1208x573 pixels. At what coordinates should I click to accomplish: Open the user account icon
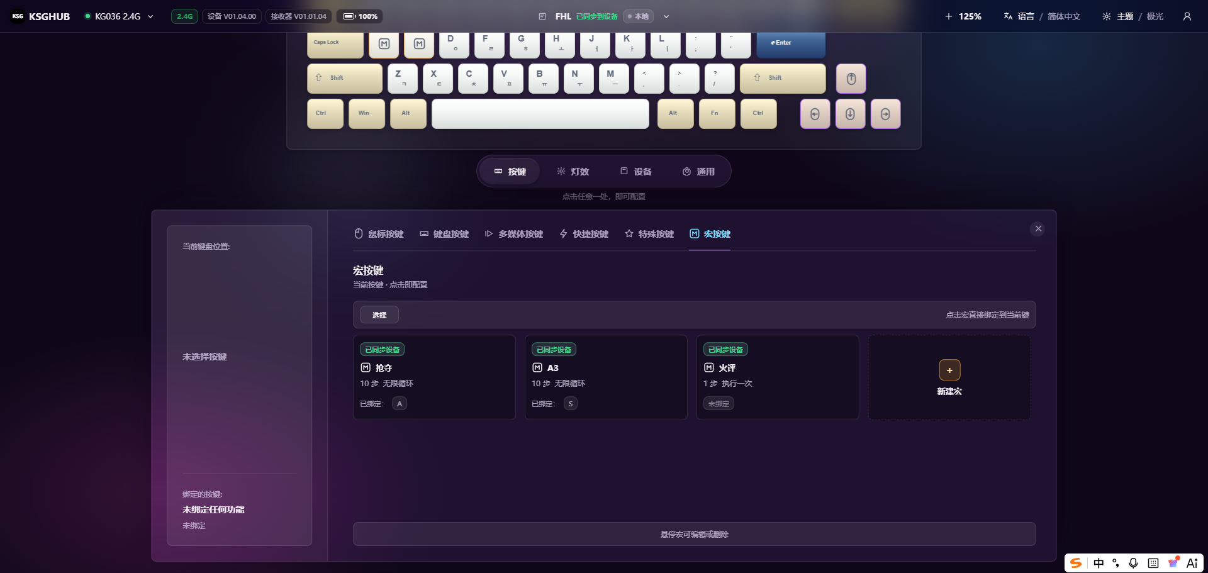coord(1187,16)
